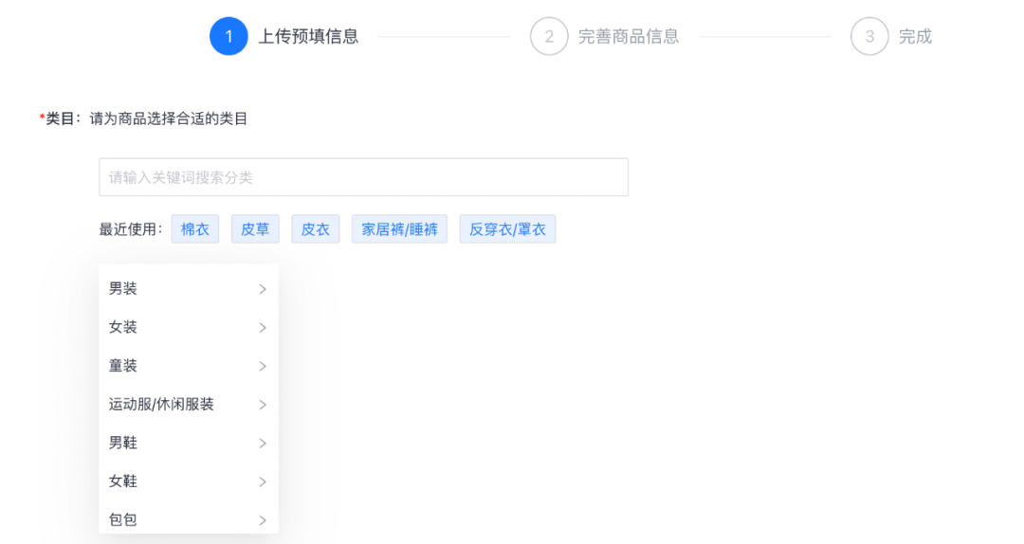
Task: Open the 童装 category
Action: point(188,366)
